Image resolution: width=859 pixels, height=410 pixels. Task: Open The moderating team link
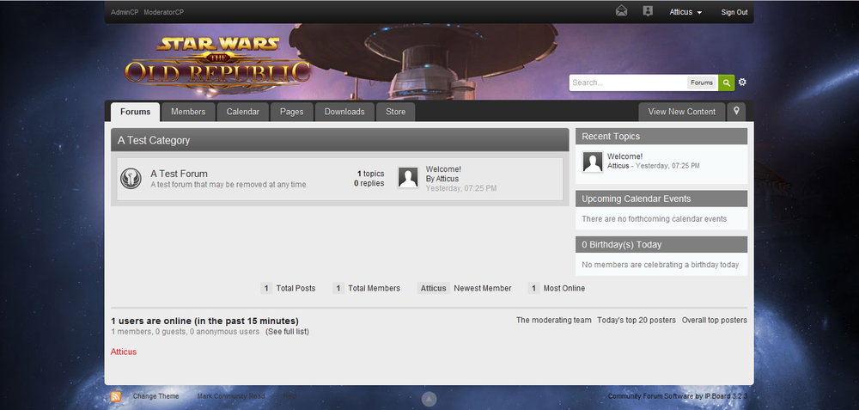click(554, 320)
